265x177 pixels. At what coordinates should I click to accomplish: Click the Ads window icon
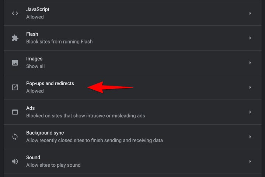pyautogui.click(x=15, y=112)
